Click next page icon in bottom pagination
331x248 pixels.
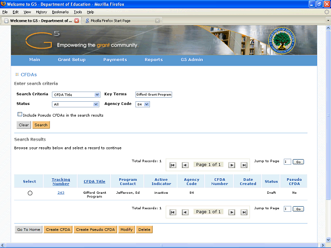coord(232,212)
